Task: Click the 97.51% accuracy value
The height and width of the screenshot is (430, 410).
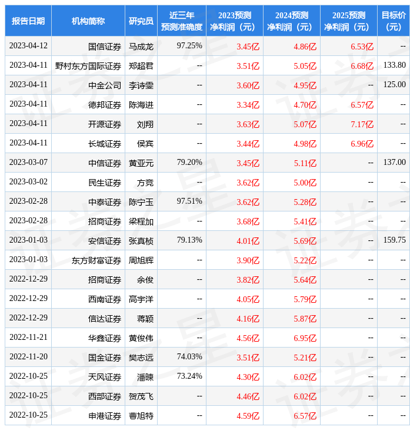Action: tap(189, 201)
